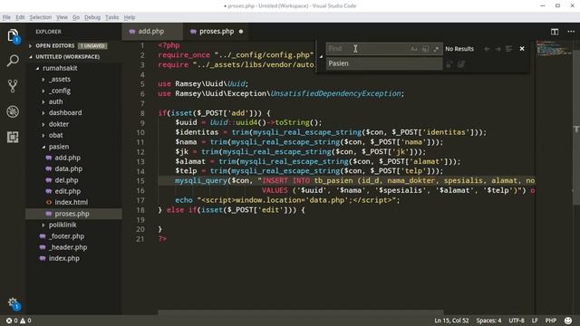Expand the _config folder
The height and width of the screenshot is (326, 580).
click(x=60, y=91)
